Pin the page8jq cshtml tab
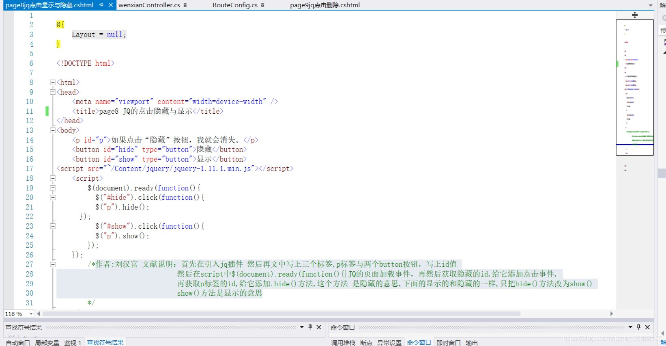 tap(101, 5)
